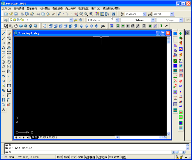Screen dimensions: 192x160
Task: Open the ByLayer color control dropdown
Action: pos(117,20)
